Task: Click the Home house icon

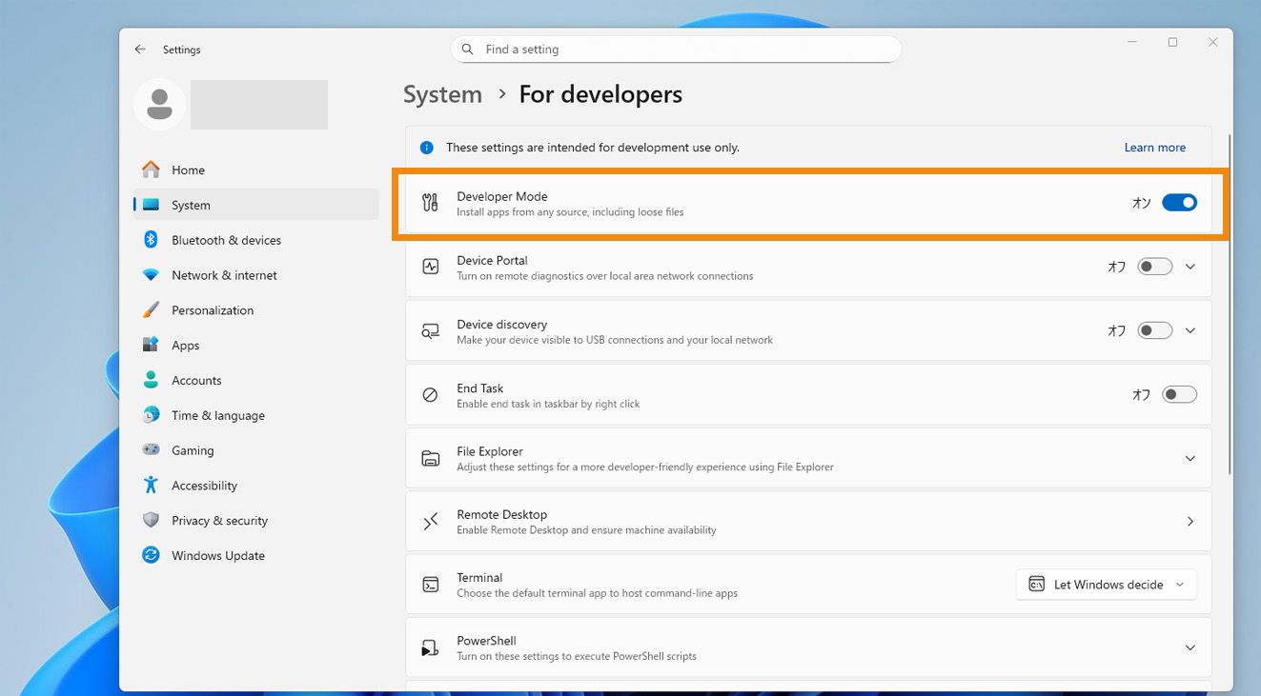Action: pyautogui.click(x=151, y=169)
